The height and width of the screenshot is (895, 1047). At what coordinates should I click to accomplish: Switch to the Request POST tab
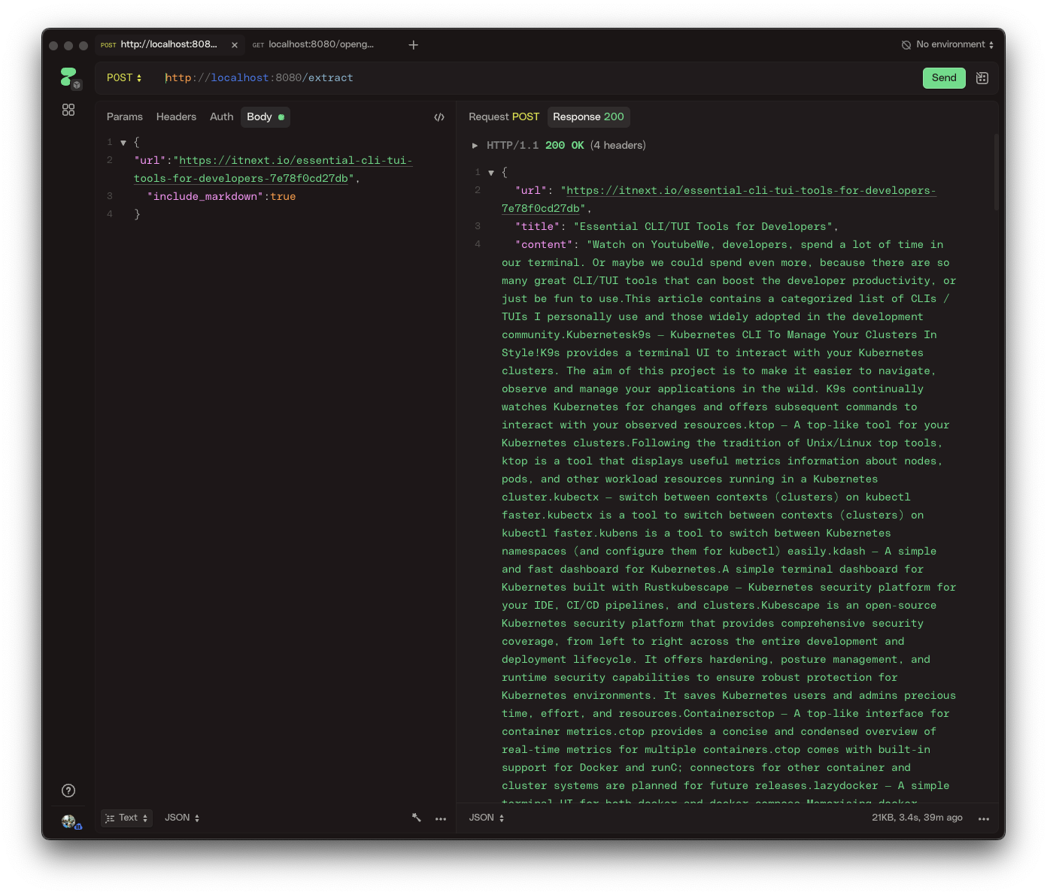click(x=504, y=117)
